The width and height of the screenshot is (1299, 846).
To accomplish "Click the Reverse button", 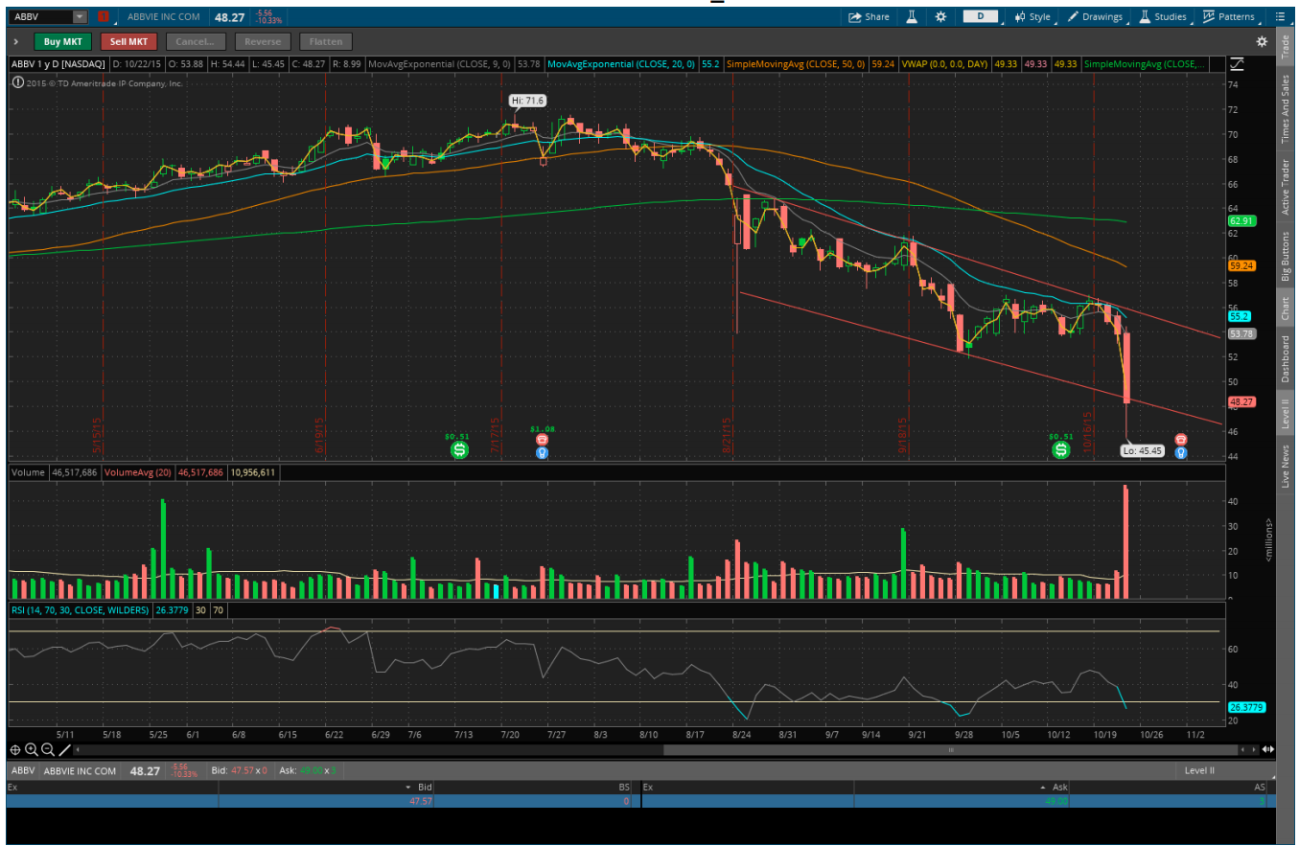I will coord(262,41).
